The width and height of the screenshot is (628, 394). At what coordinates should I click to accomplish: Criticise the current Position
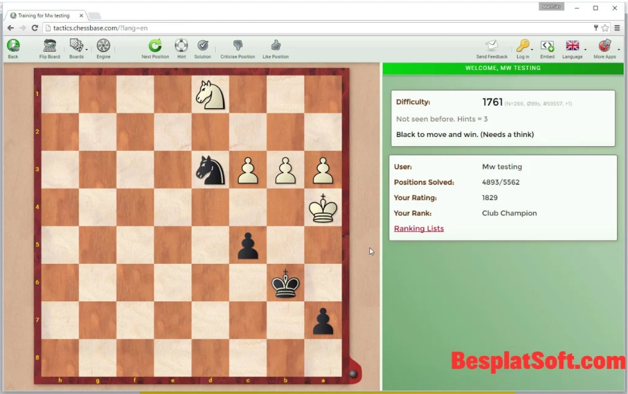click(x=237, y=45)
